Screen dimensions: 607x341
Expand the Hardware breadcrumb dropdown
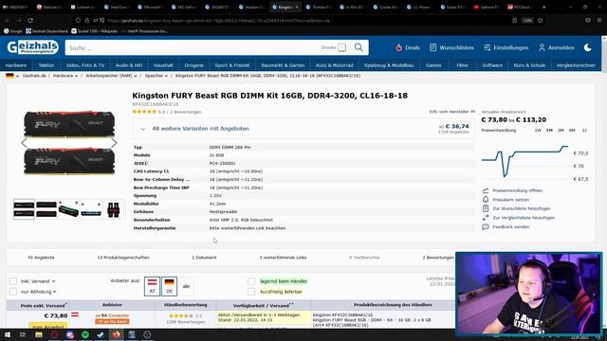tap(76, 76)
